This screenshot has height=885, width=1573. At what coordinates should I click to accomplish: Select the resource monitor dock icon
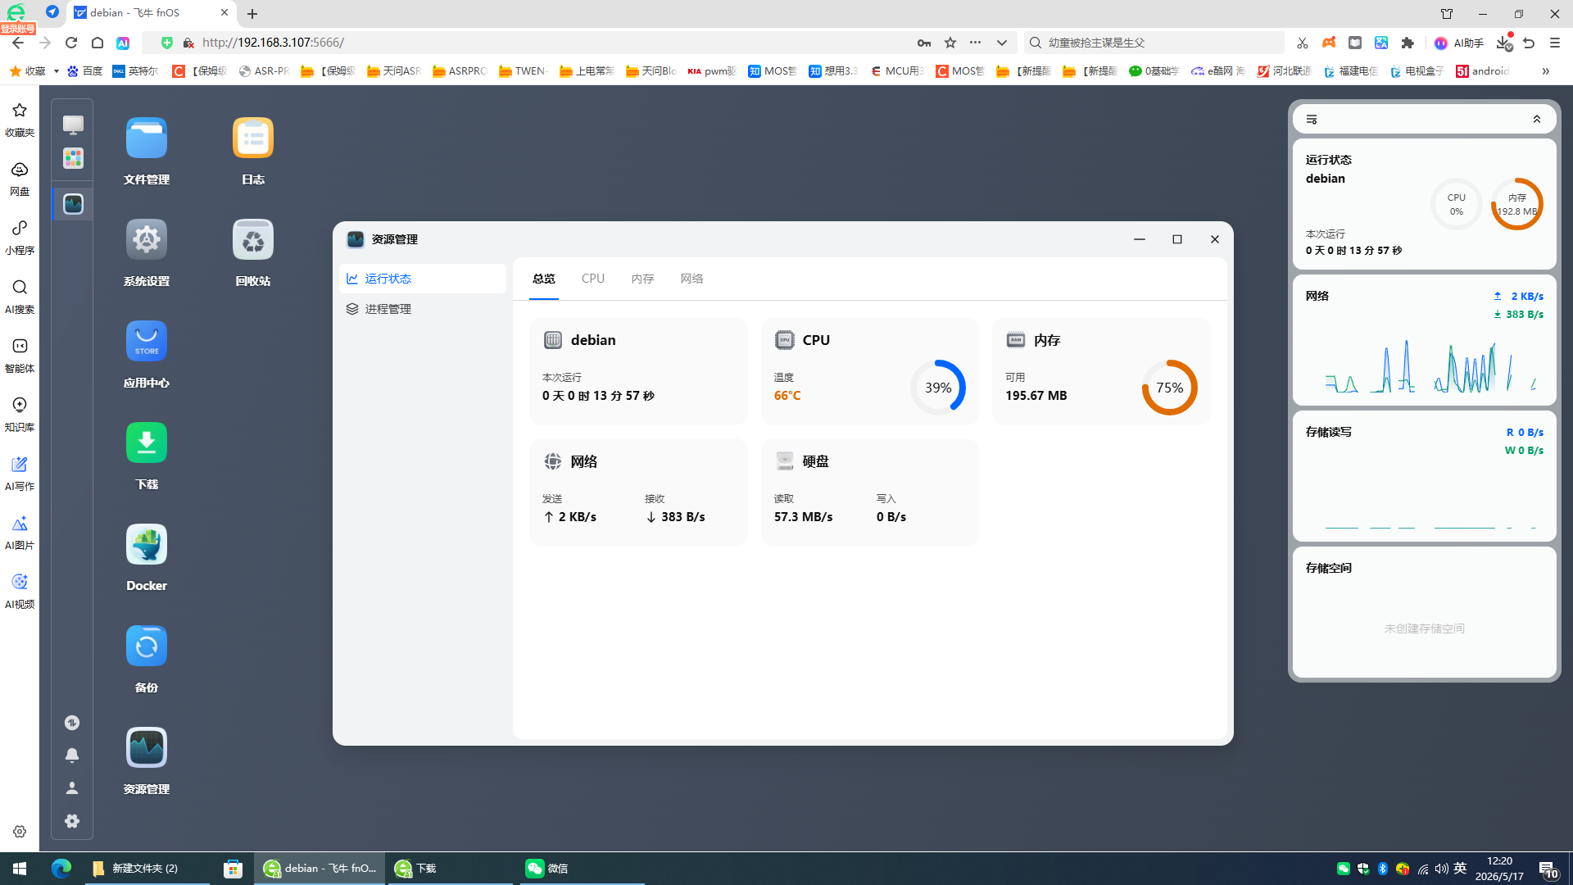tap(73, 204)
